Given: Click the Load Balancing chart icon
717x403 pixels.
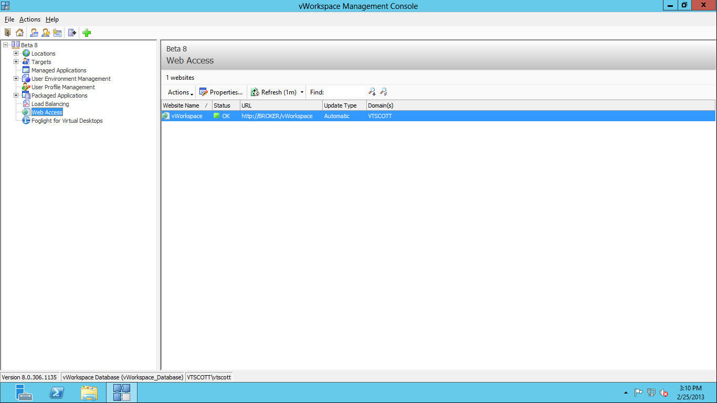Looking at the screenshot, I should pyautogui.click(x=26, y=104).
